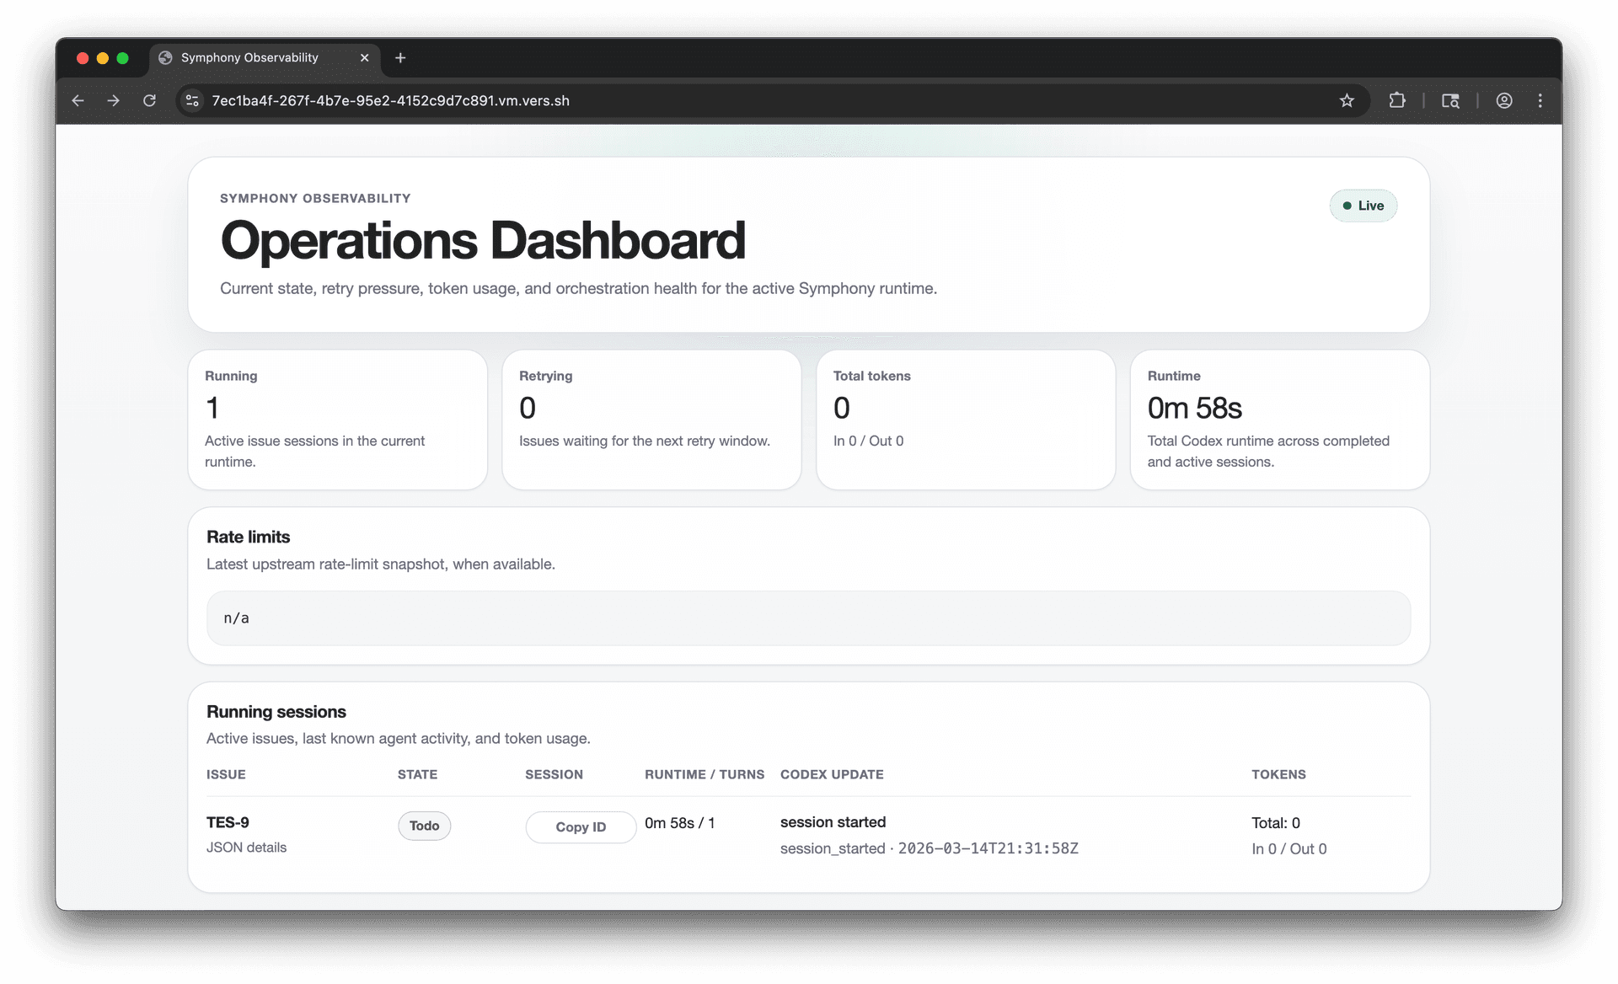Select the Symphony Observability tab
1618x984 pixels.
tap(249, 57)
